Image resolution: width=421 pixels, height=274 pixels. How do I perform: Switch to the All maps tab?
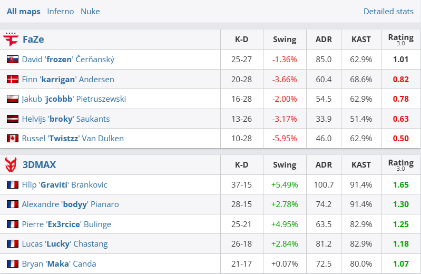coord(24,12)
